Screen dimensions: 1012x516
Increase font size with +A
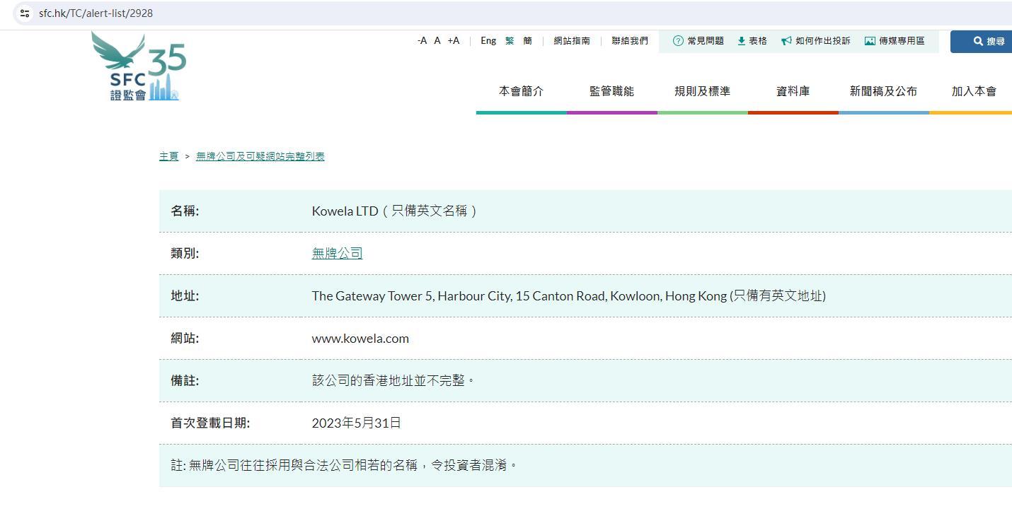tap(453, 41)
